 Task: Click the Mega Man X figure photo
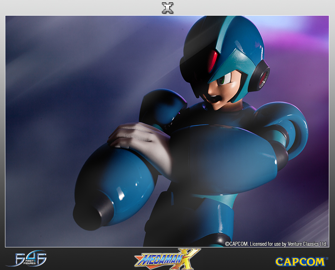point(167,131)
